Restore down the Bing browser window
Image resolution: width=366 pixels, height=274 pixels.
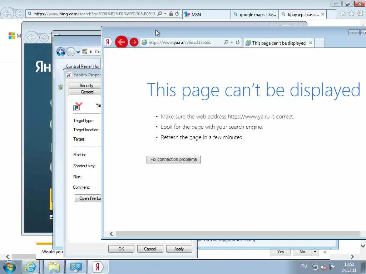pos(348,4)
